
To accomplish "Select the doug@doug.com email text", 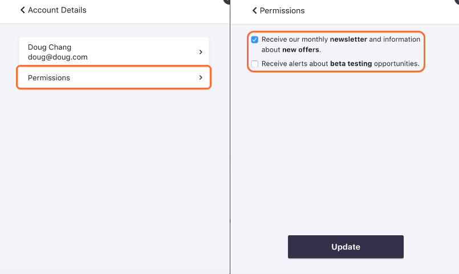I will click(x=58, y=57).
